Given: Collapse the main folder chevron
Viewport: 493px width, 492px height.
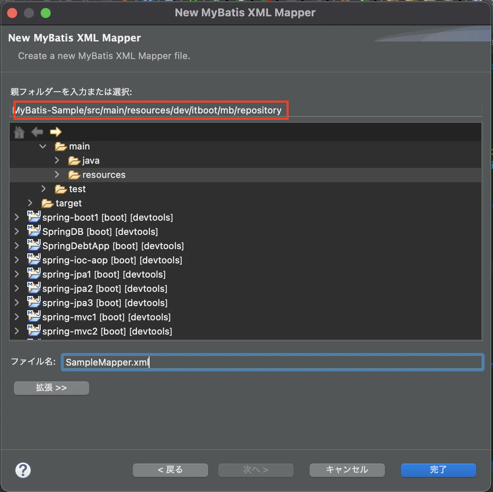Looking at the screenshot, I should tap(43, 146).
